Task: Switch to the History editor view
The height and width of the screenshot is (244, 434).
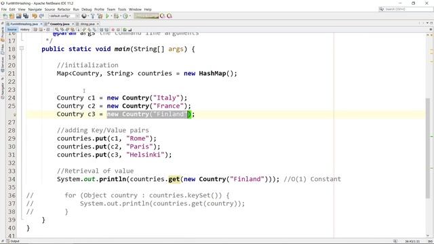Action: [x=24, y=29]
